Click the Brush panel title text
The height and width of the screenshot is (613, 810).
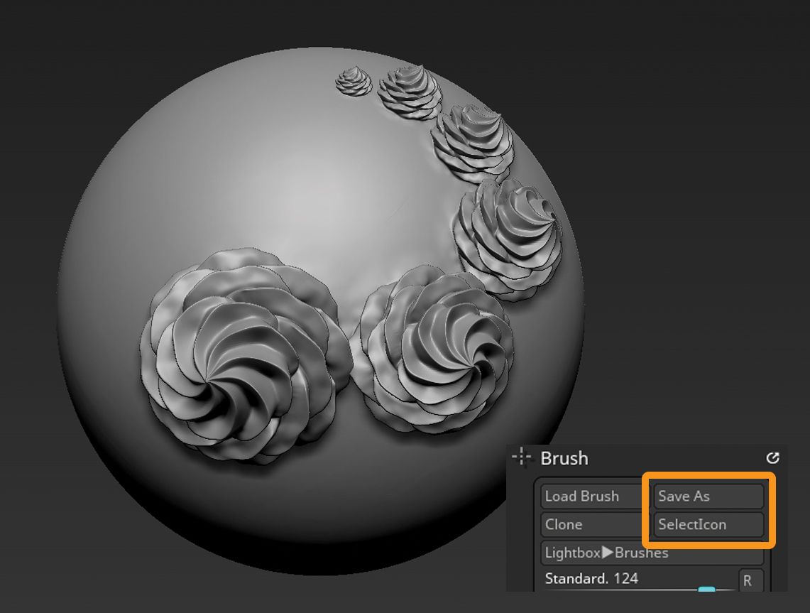pos(564,458)
